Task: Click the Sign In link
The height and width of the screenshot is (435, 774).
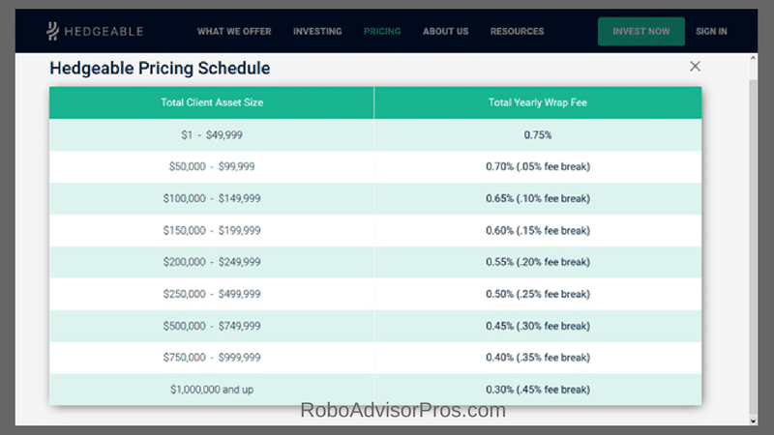Action: pos(711,31)
